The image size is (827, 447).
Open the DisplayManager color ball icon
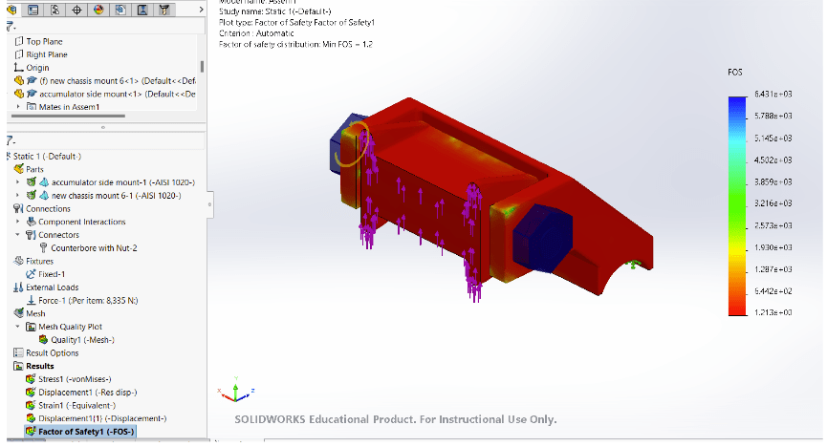tap(99, 11)
